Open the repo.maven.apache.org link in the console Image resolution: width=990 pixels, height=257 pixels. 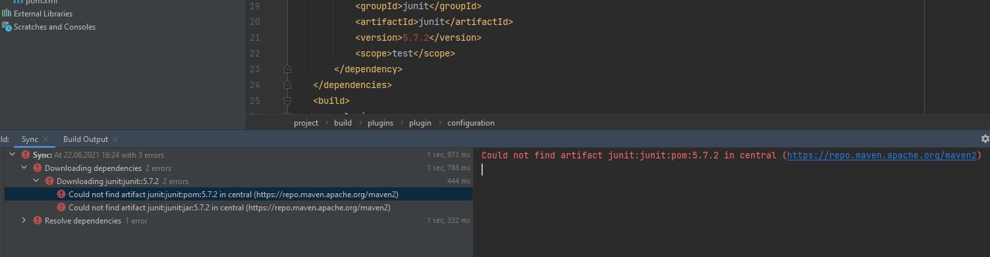coord(881,156)
